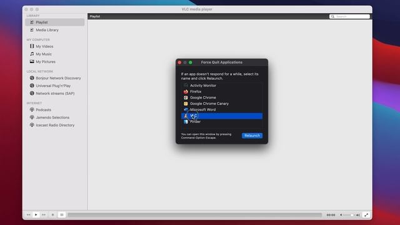Click the VLC playback progress bar
The image size is (400, 225).
click(x=194, y=215)
